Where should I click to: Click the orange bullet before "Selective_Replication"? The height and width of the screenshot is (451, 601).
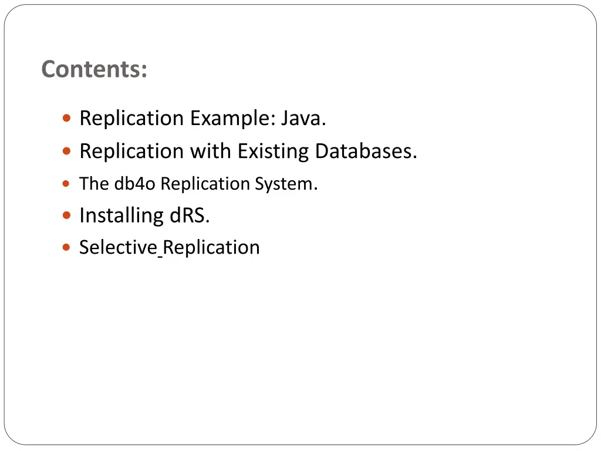click(x=66, y=247)
